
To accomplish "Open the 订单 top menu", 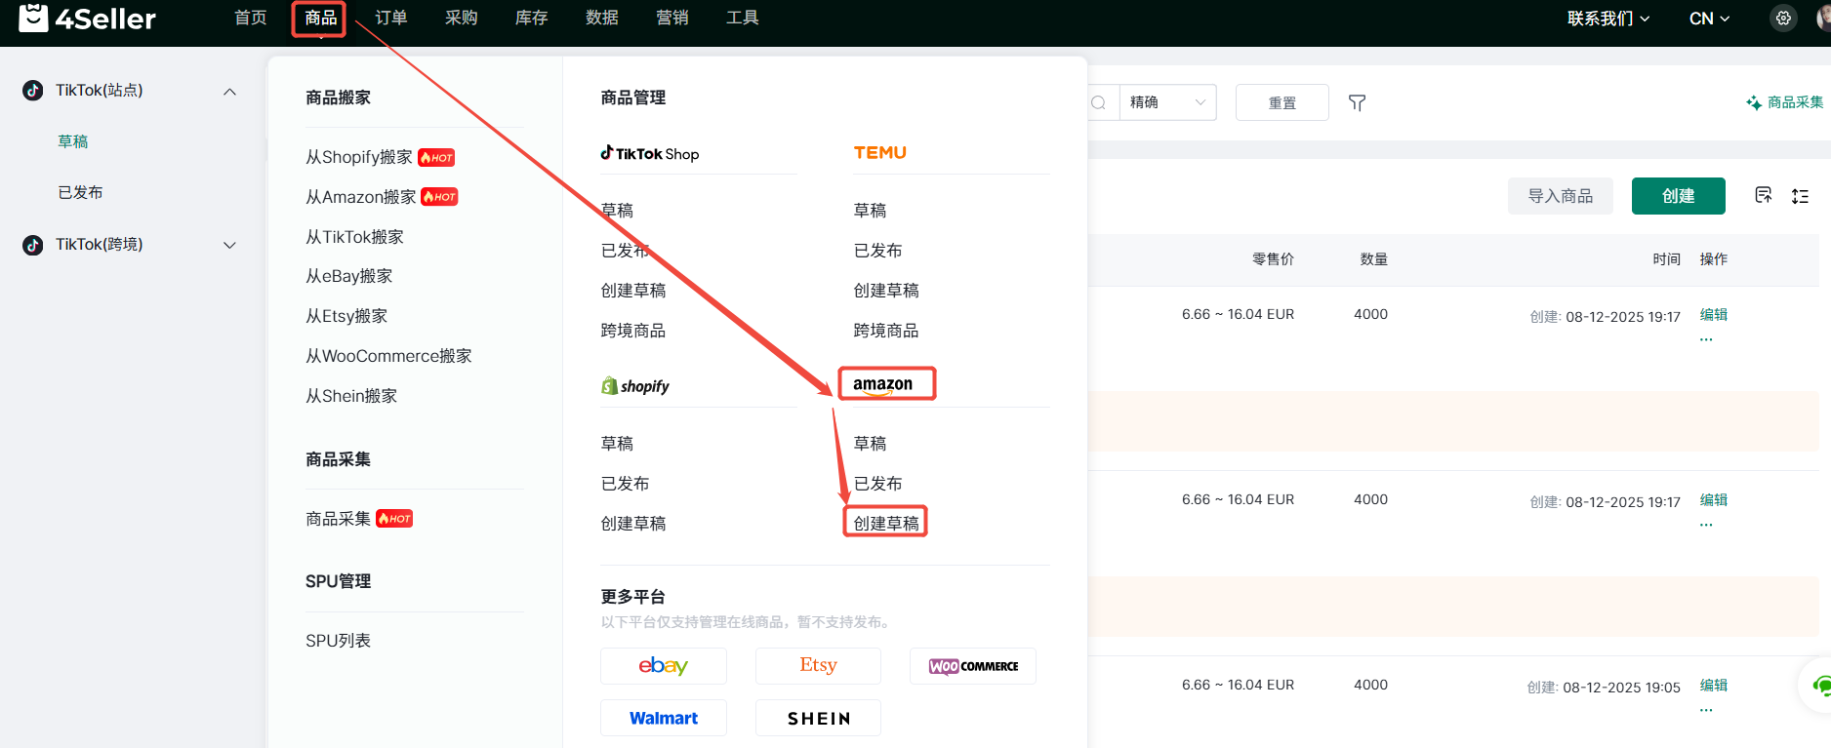I will pos(391,18).
